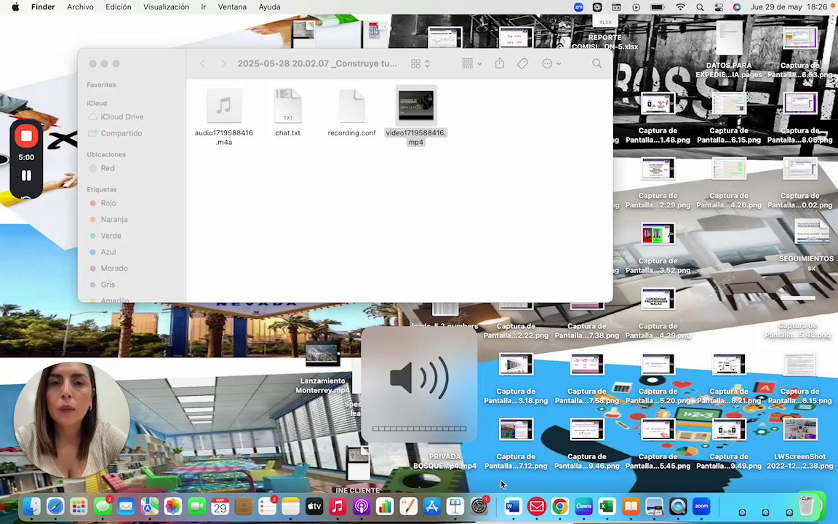The height and width of the screenshot is (524, 838).
Task: Open App Store from the Dock
Action: click(x=432, y=506)
